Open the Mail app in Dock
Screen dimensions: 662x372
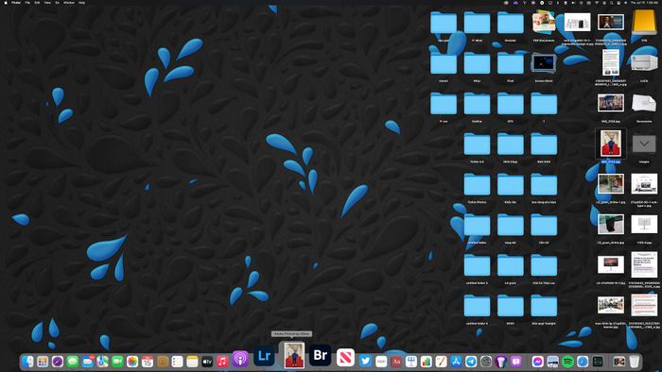(87, 362)
